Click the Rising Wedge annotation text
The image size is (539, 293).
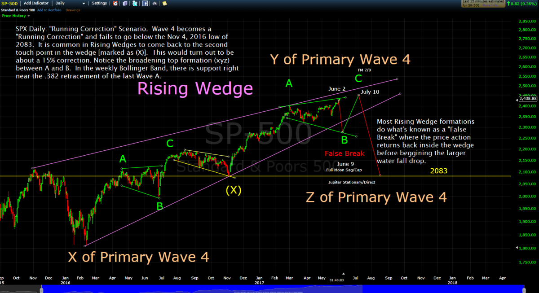[x=195, y=89]
